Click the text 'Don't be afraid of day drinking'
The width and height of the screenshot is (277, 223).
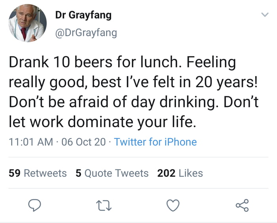click(112, 102)
